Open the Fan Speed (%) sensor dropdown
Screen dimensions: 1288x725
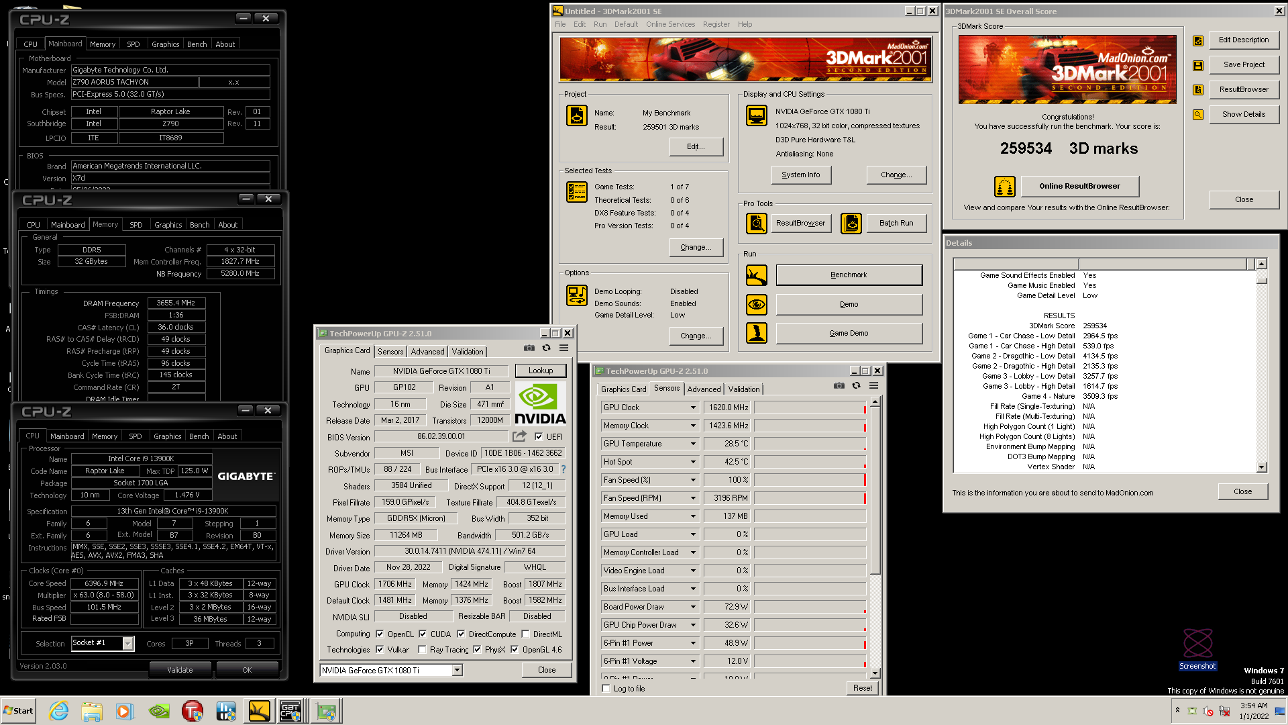(x=693, y=480)
